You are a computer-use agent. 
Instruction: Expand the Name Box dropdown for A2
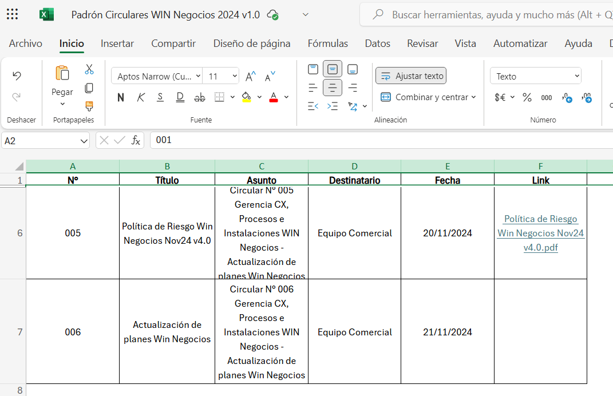click(x=84, y=141)
